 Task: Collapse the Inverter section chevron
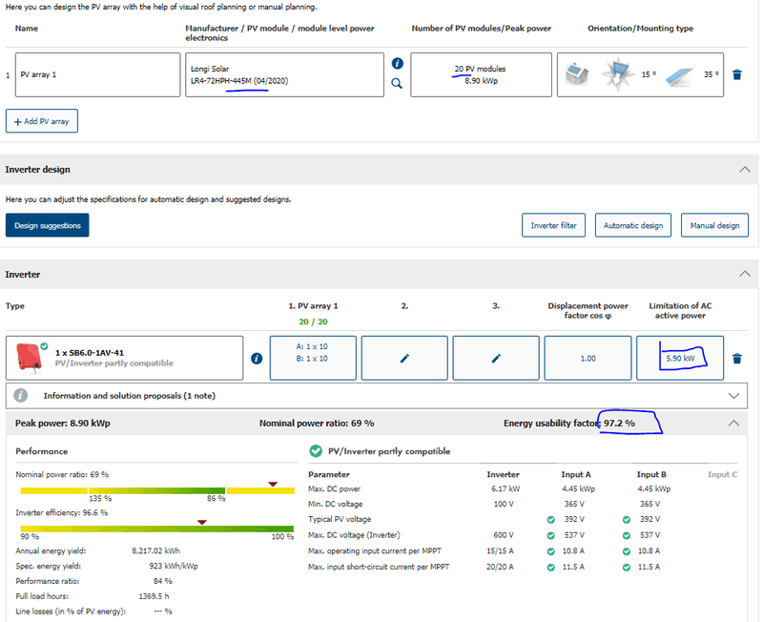[744, 274]
